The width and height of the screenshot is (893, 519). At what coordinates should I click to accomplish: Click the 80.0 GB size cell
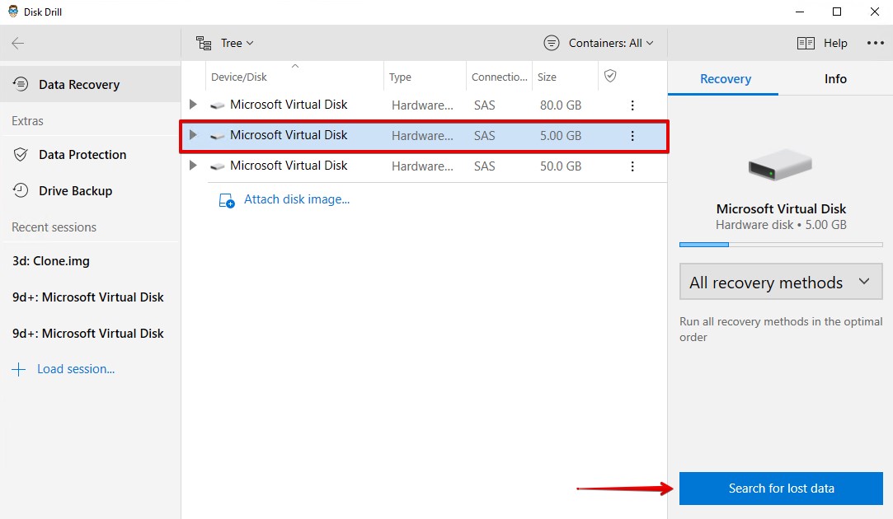[561, 105]
